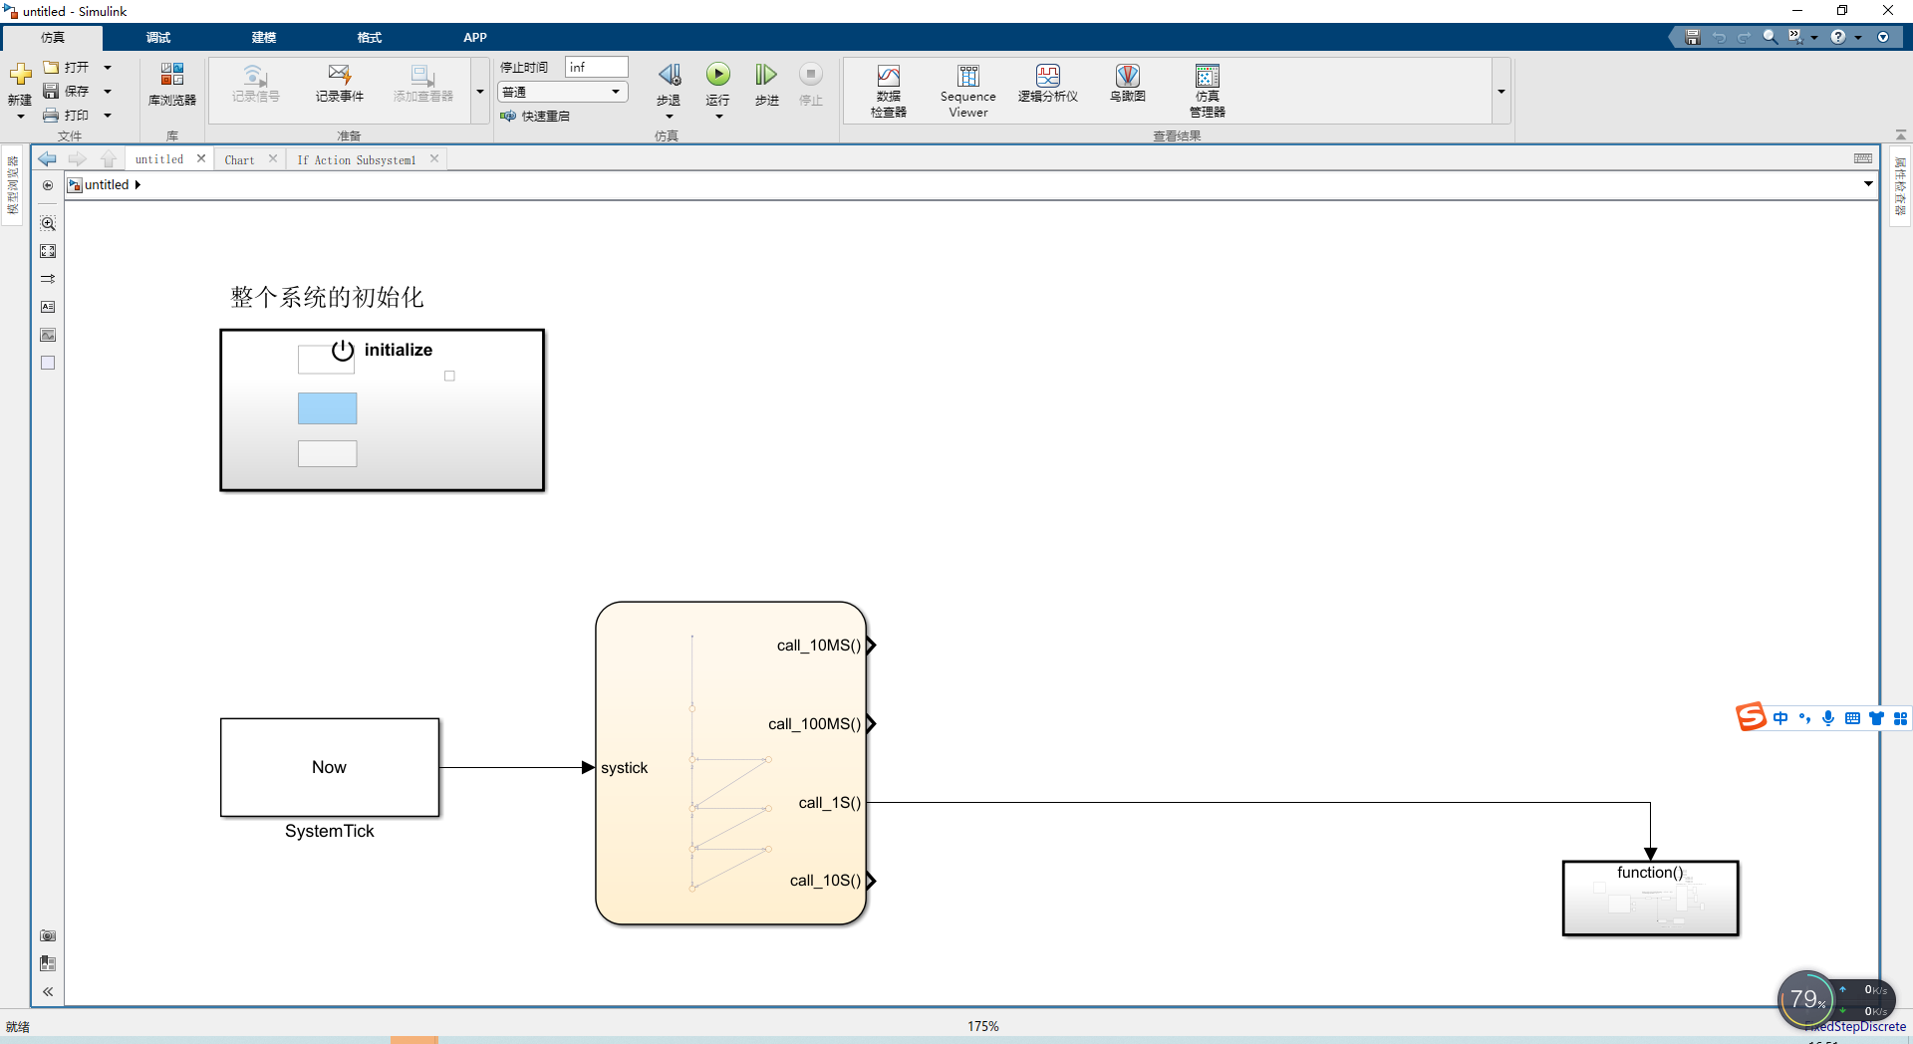Navigate forward in the explorer bar
This screenshot has height=1044, width=1913.
(78, 158)
